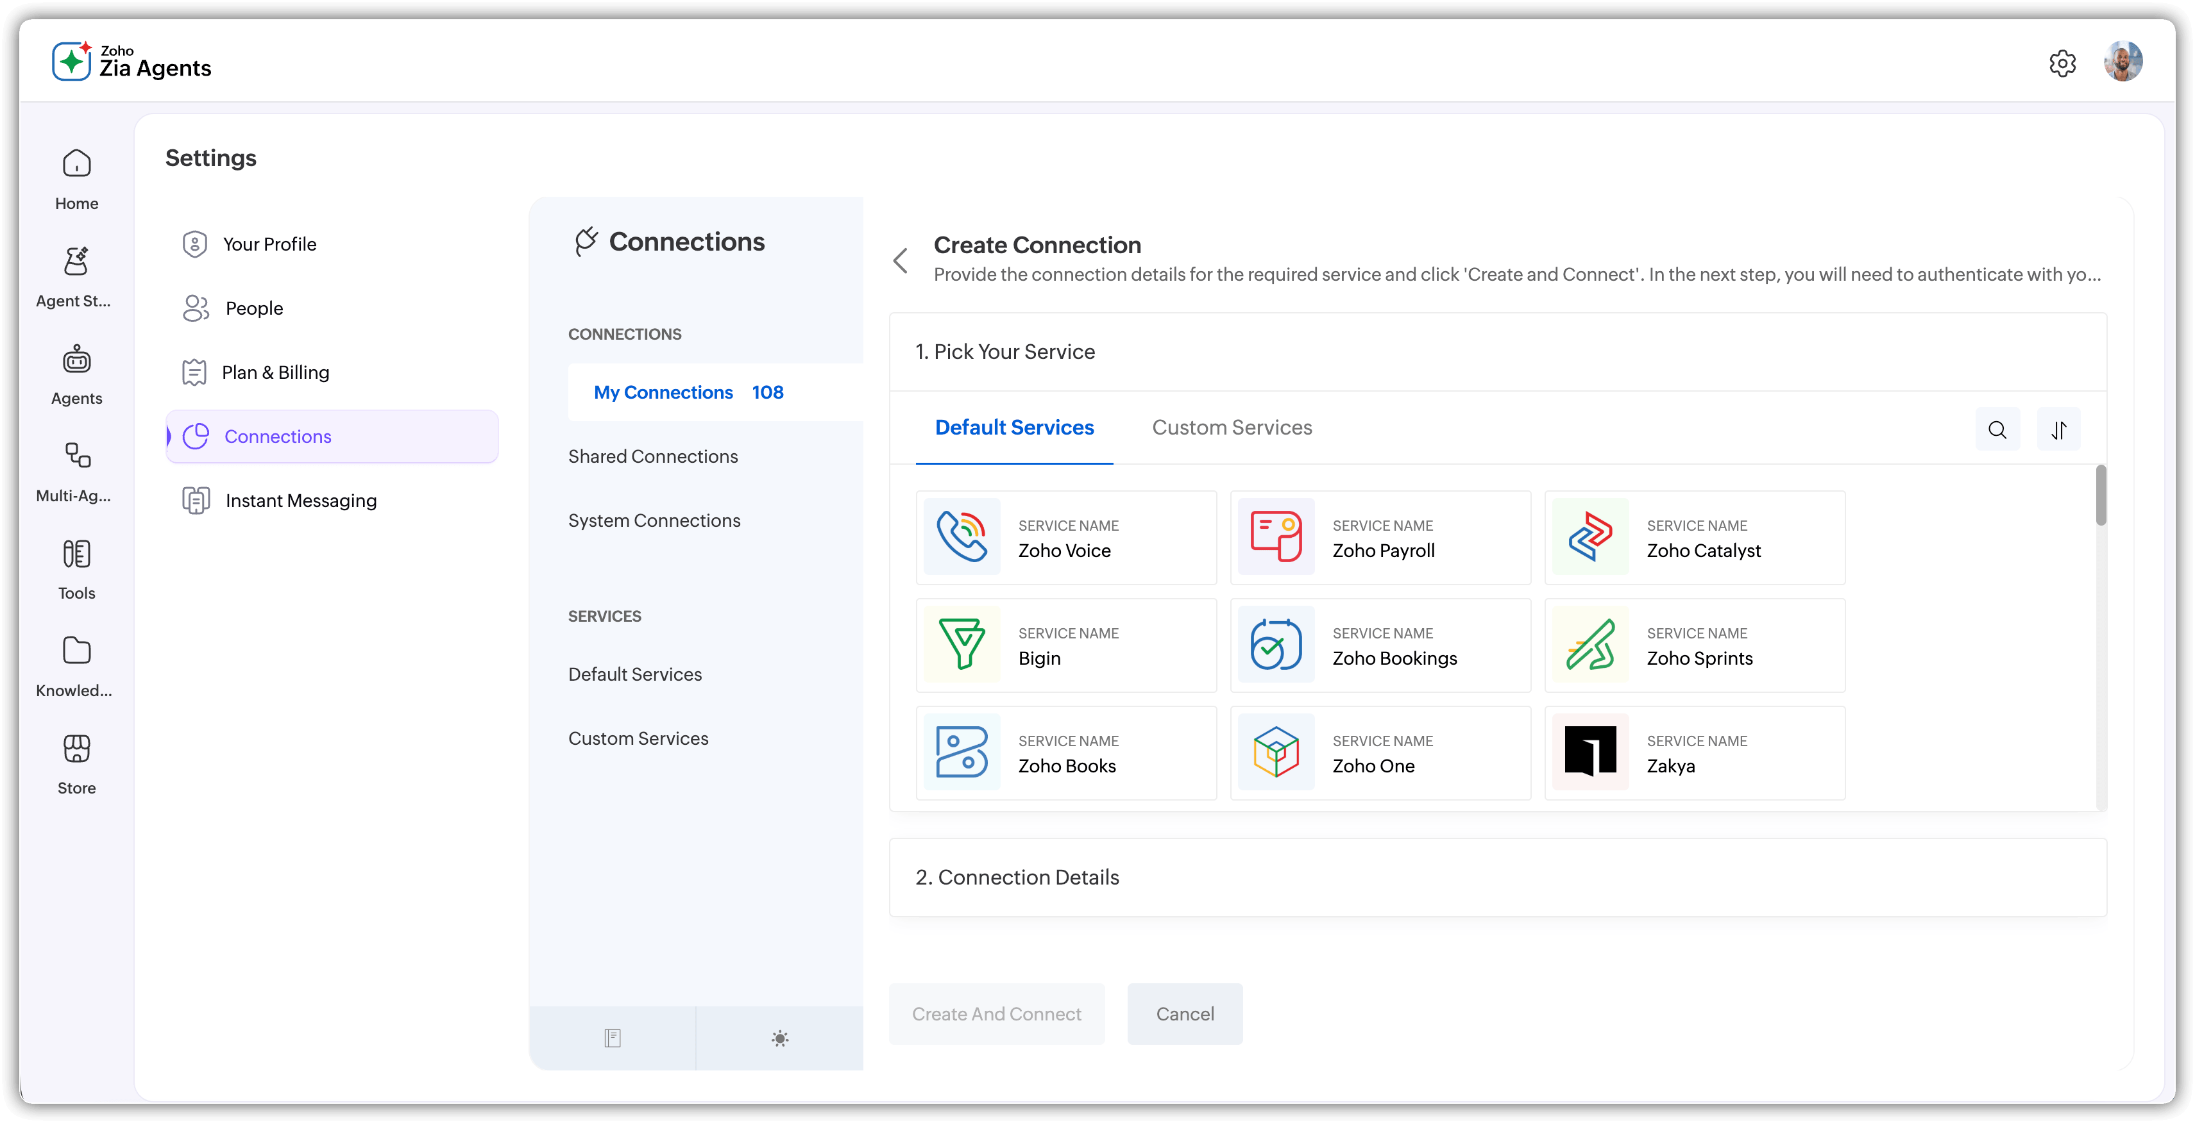
Task: Go back using the left chevron
Action: tap(901, 260)
